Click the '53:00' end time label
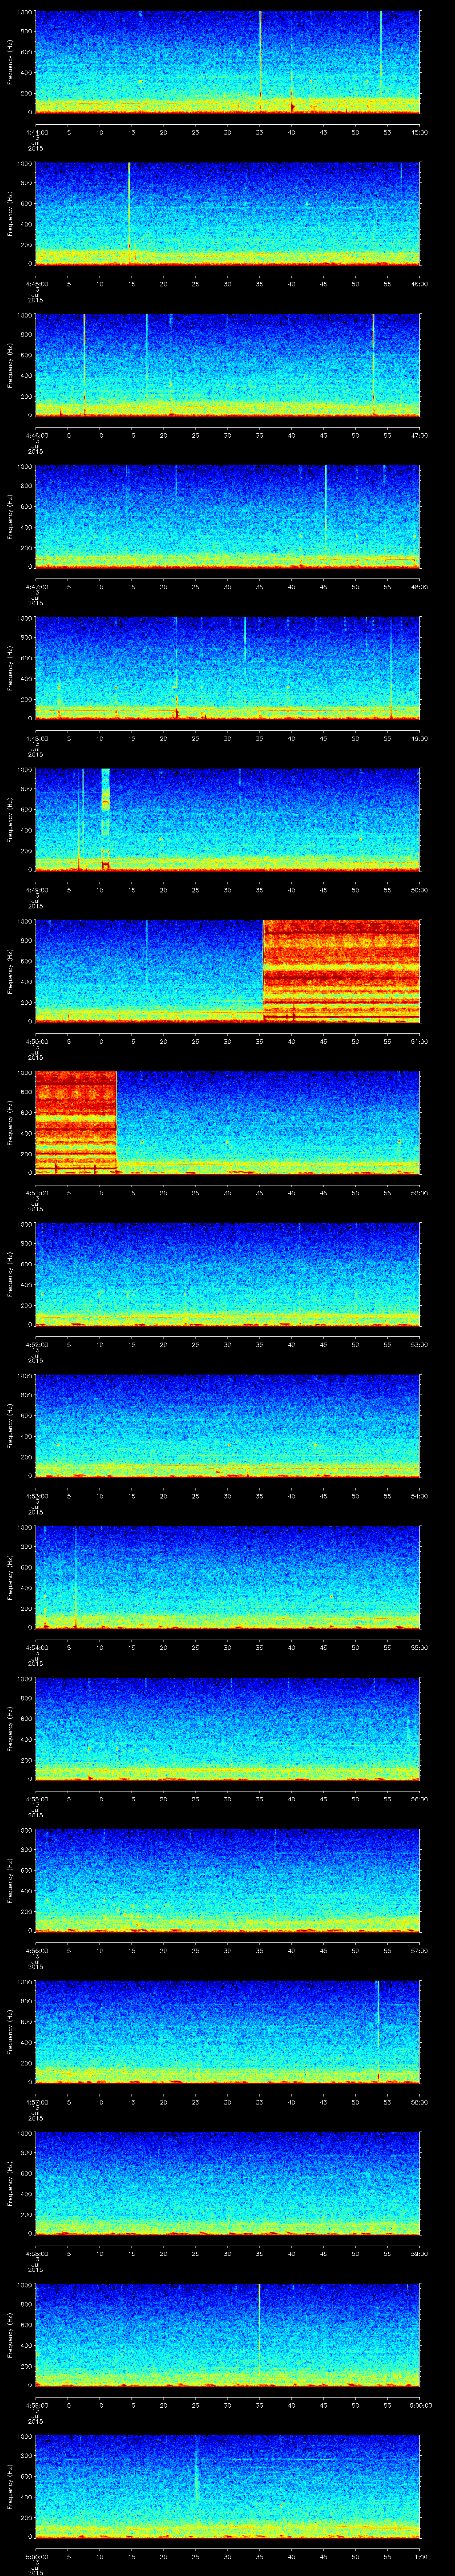 pyautogui.click(x=420, y=1344)
